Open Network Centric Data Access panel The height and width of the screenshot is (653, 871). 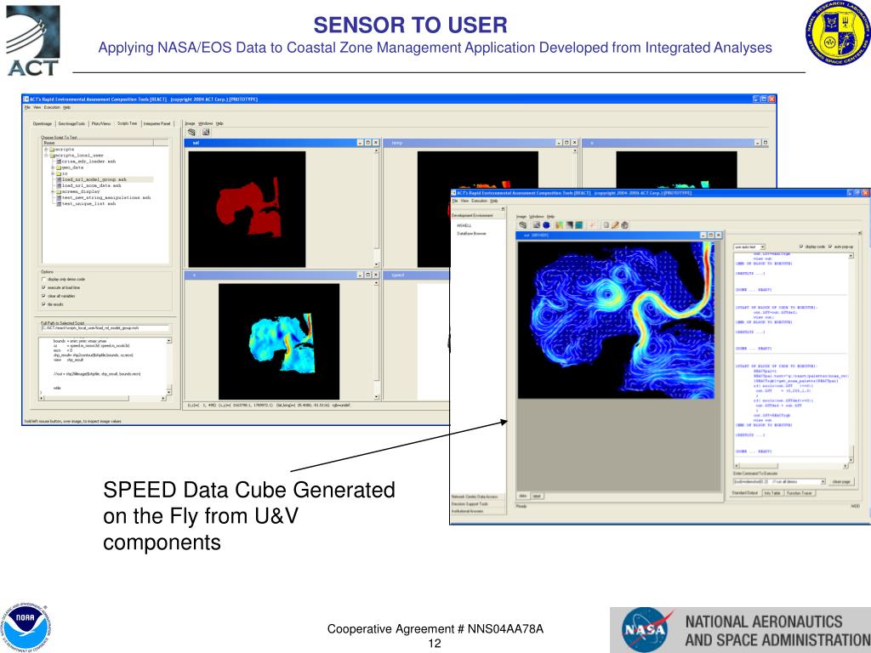pyautogui.click(x=478, y=497)
